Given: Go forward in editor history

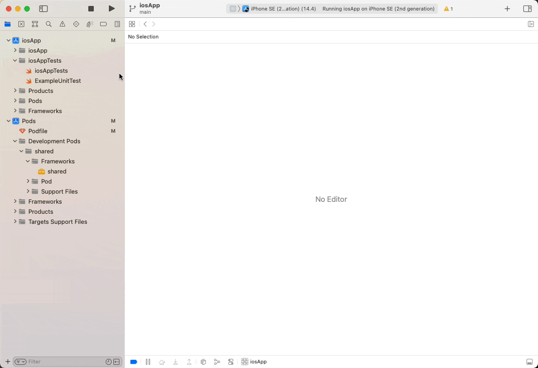Looking at the screenshot, I should tap(154, 24).
